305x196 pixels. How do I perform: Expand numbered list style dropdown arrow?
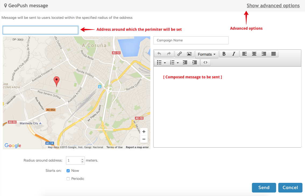click(x=178, y=63)
